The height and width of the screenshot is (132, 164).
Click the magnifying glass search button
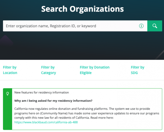(x=155, y=26)
